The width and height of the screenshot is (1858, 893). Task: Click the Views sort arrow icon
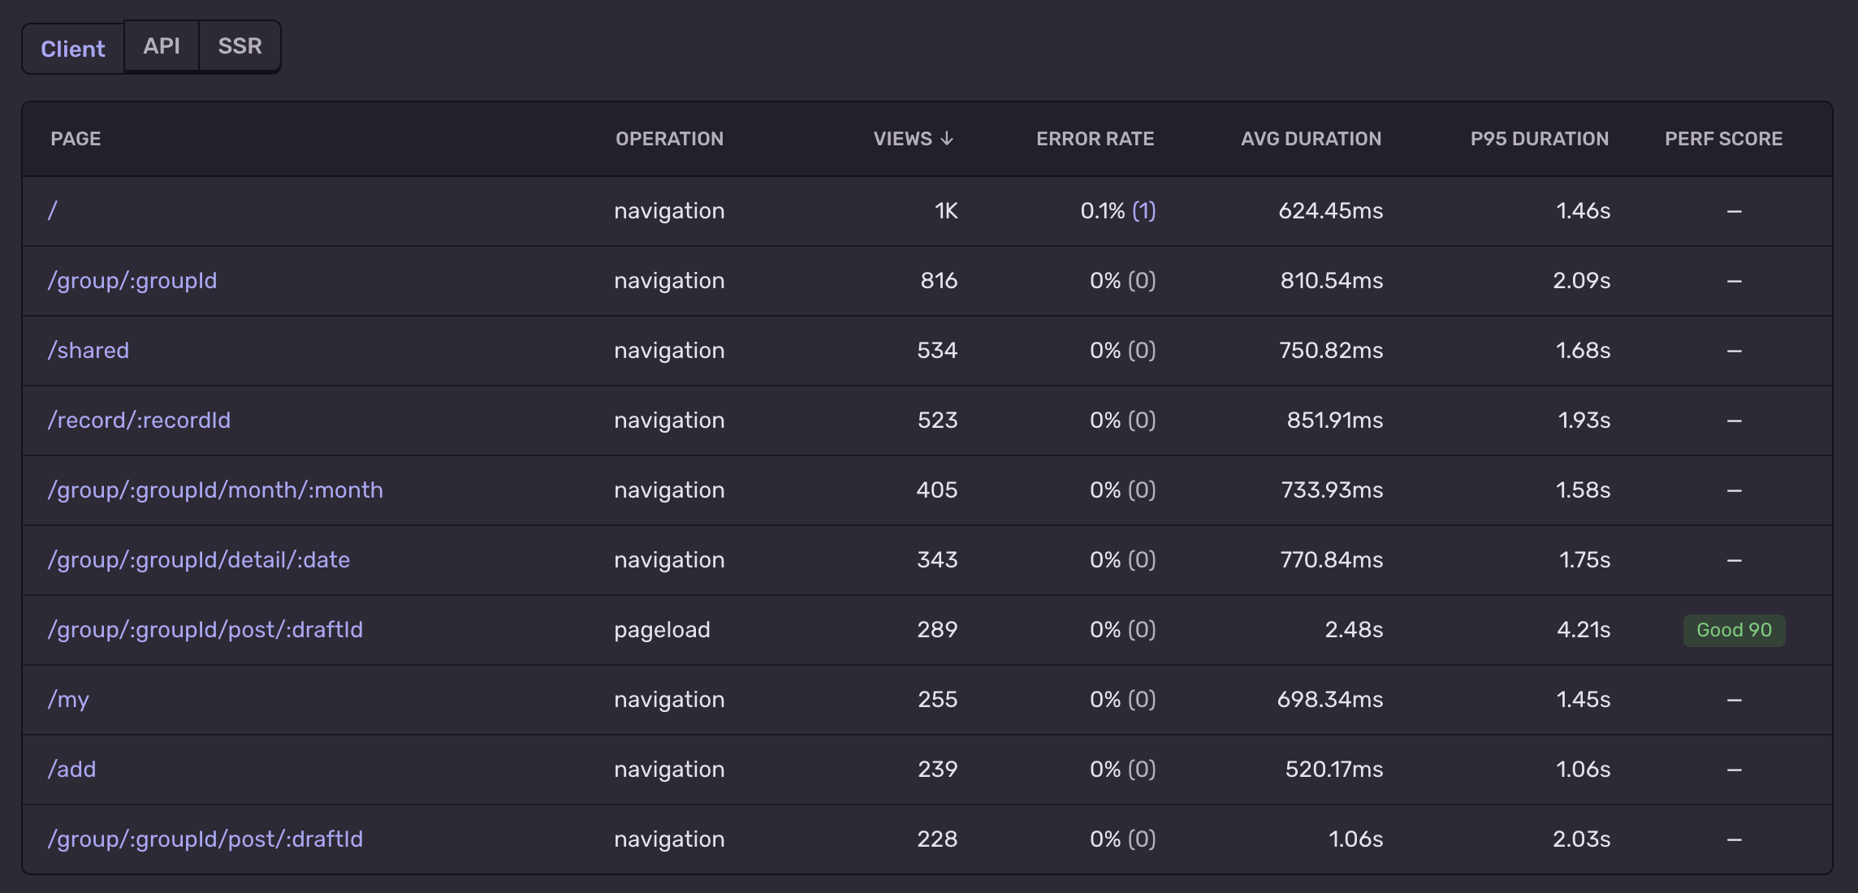click(946, 139)
